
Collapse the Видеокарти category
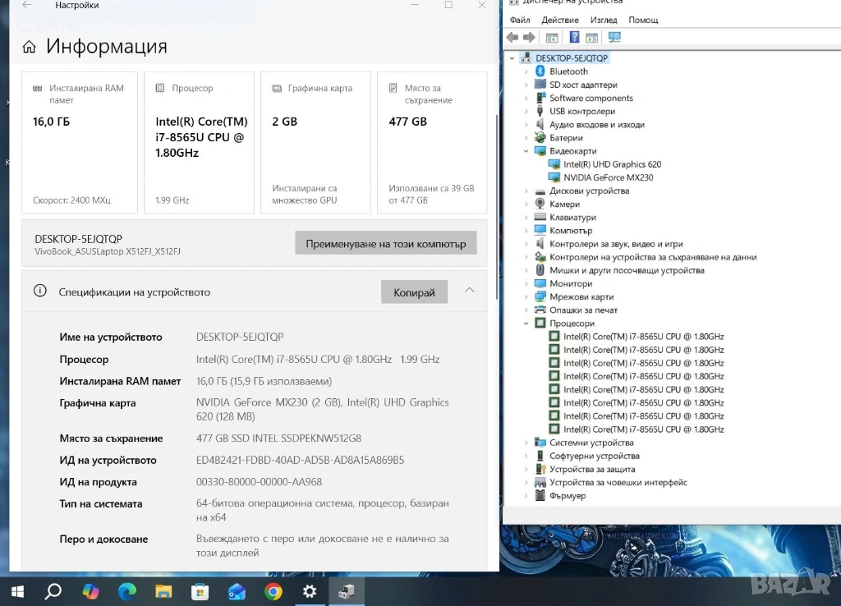(x=526, y=151)
